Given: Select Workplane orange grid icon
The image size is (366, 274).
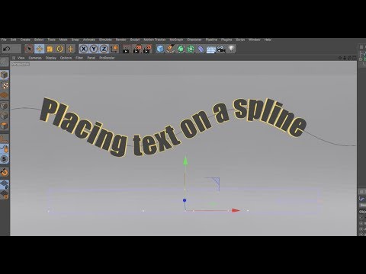Looking at the screenshot, I should (x=4, y=95).
